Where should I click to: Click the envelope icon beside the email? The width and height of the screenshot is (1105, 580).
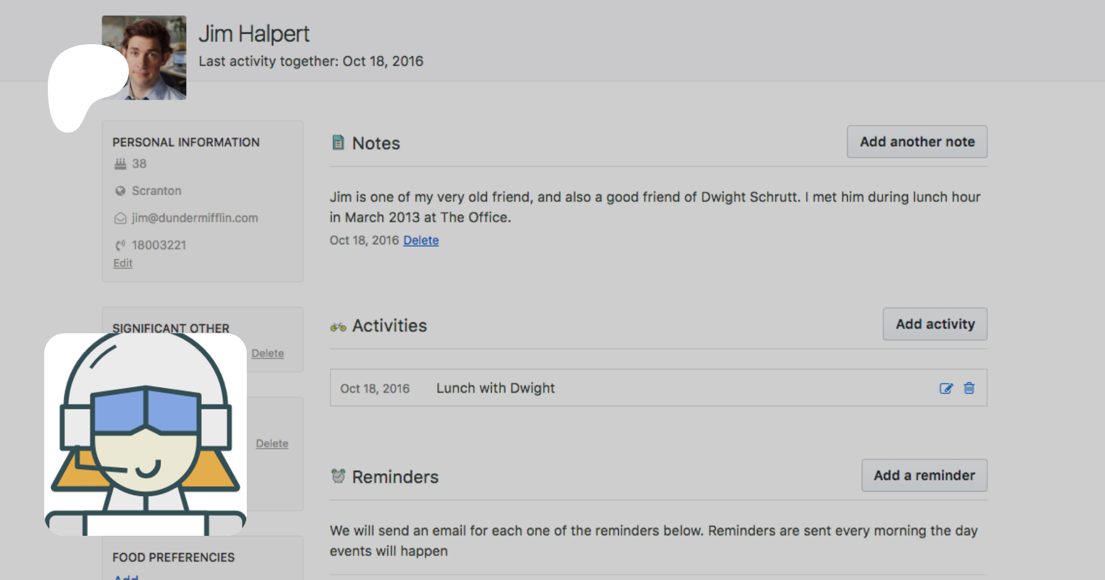point(120,218)
